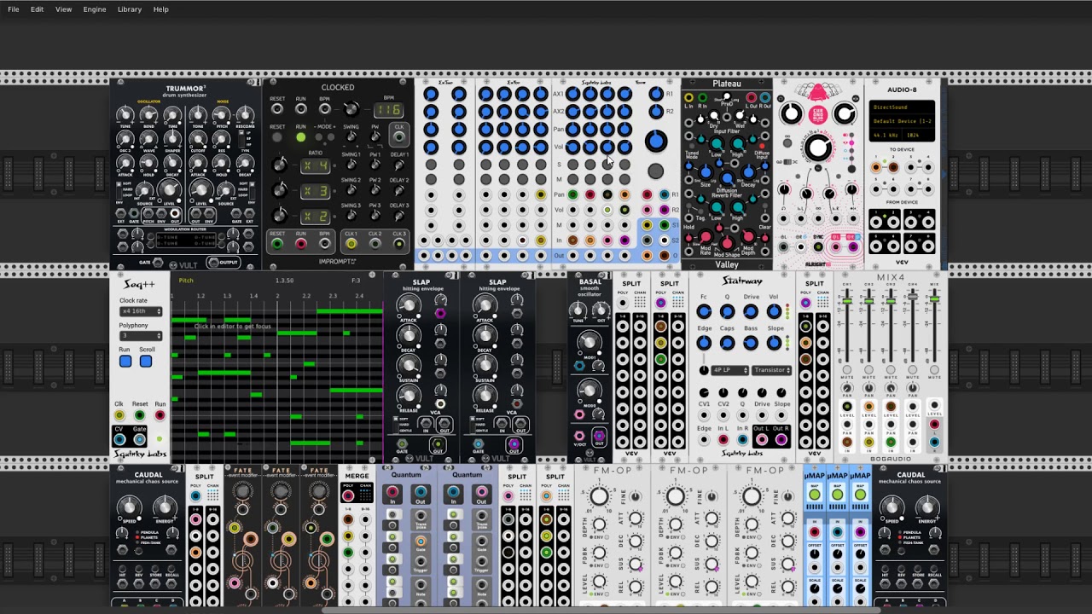The image size is (1092, 614).
Task: Open the 4P LP filter type dropdown on Stairway
Action: pos(729,370)
